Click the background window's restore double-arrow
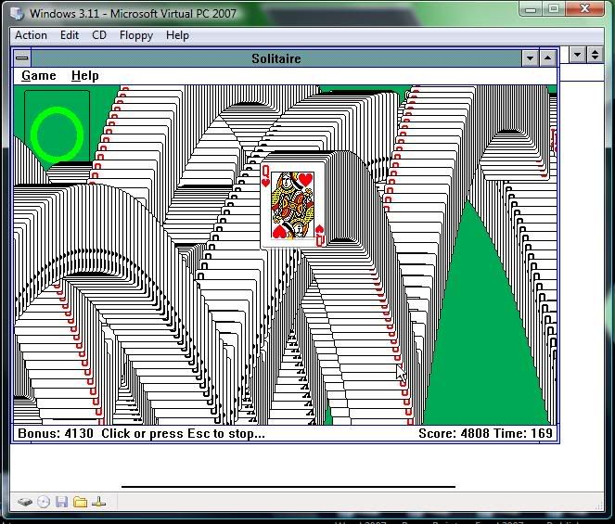615x524 pixels. (595, 55)
